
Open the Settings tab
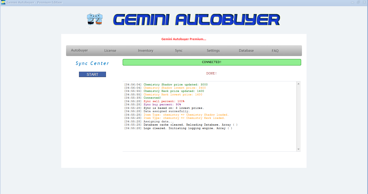coord(213,51)
